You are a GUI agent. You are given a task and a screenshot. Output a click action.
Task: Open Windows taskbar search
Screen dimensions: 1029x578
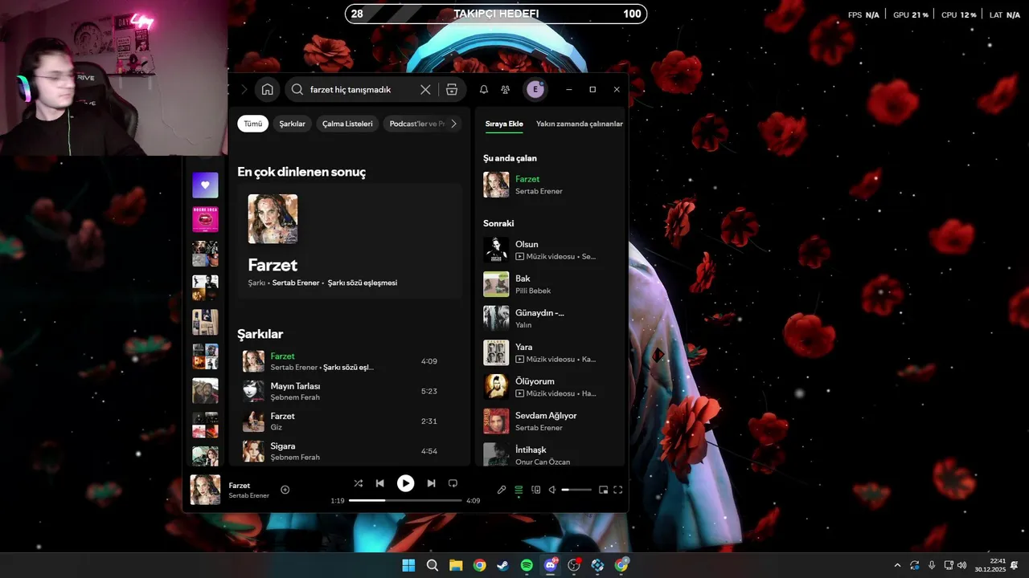click(x=432, y=565)
